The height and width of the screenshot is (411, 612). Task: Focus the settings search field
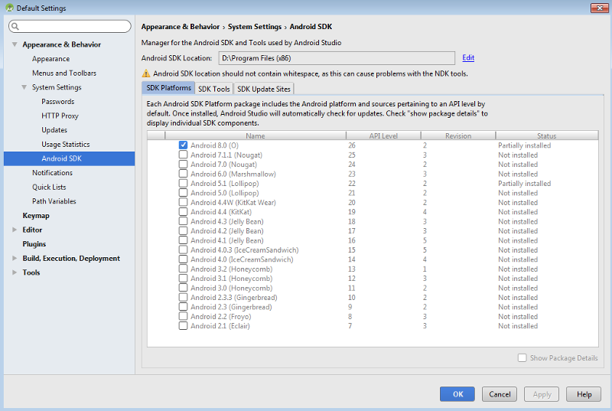pyautogui.click(x=70, y=26)
